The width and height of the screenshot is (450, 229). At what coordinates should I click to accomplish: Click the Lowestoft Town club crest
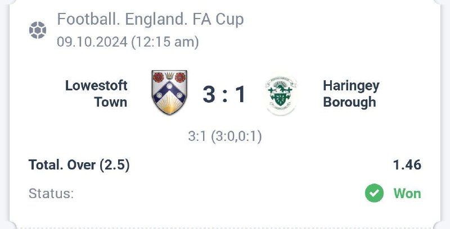[169, 93]
